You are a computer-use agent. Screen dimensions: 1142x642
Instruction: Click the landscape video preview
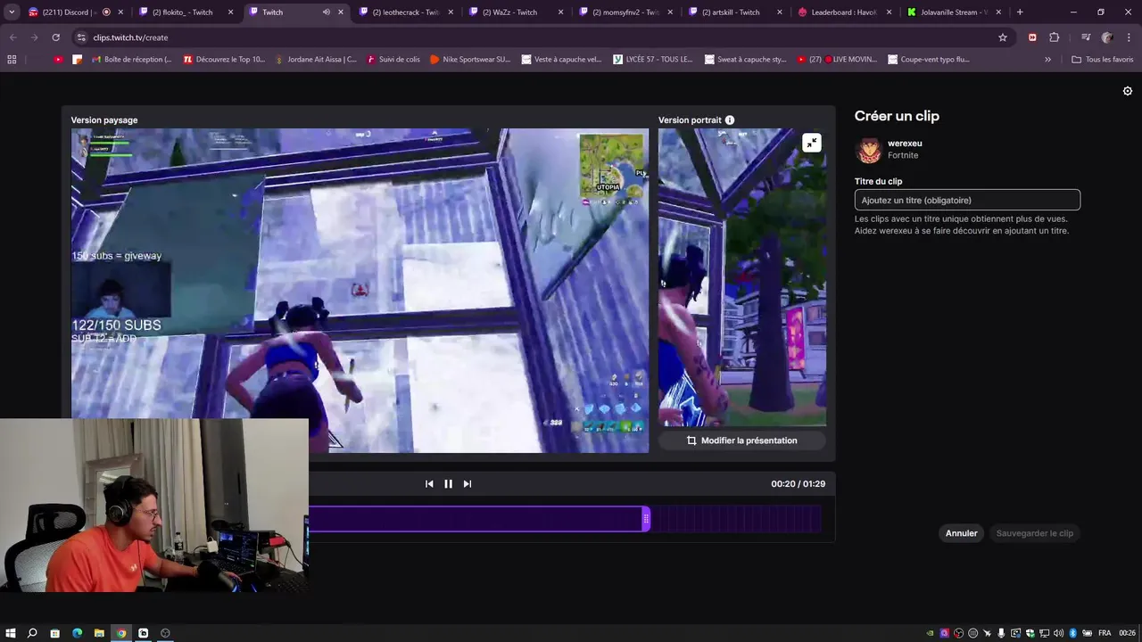[360, 291]
